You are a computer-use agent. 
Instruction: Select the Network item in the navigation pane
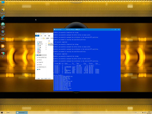tap(39, 69)
